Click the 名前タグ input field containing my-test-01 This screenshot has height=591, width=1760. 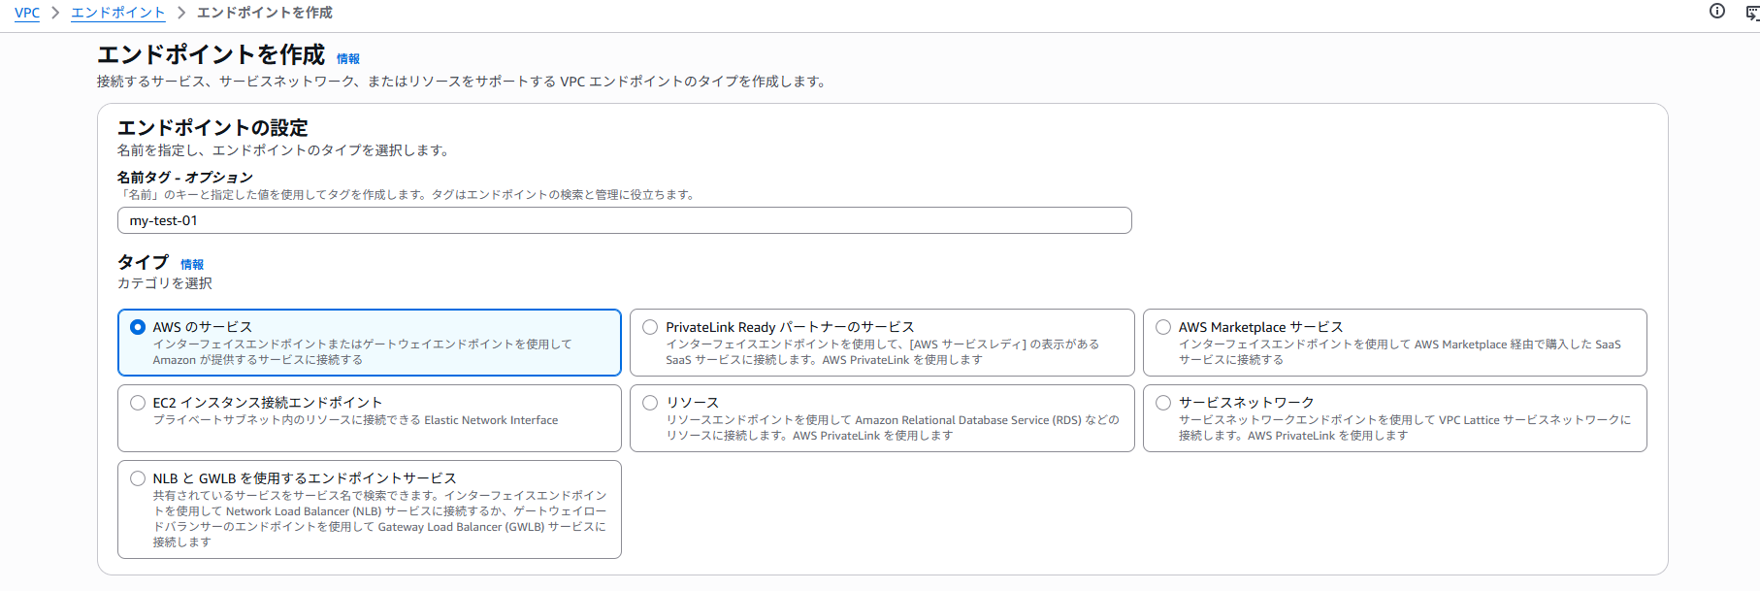click(624, 220)
